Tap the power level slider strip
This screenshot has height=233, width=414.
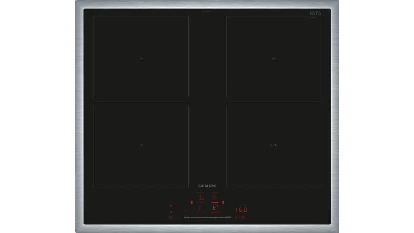tap(207, 218)
